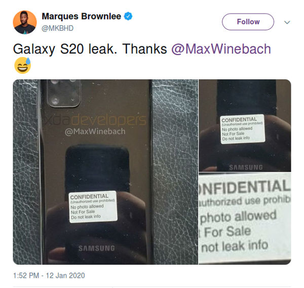Click the sweat-smile emoji
The image size is (304, 288).
coord(22,65)
